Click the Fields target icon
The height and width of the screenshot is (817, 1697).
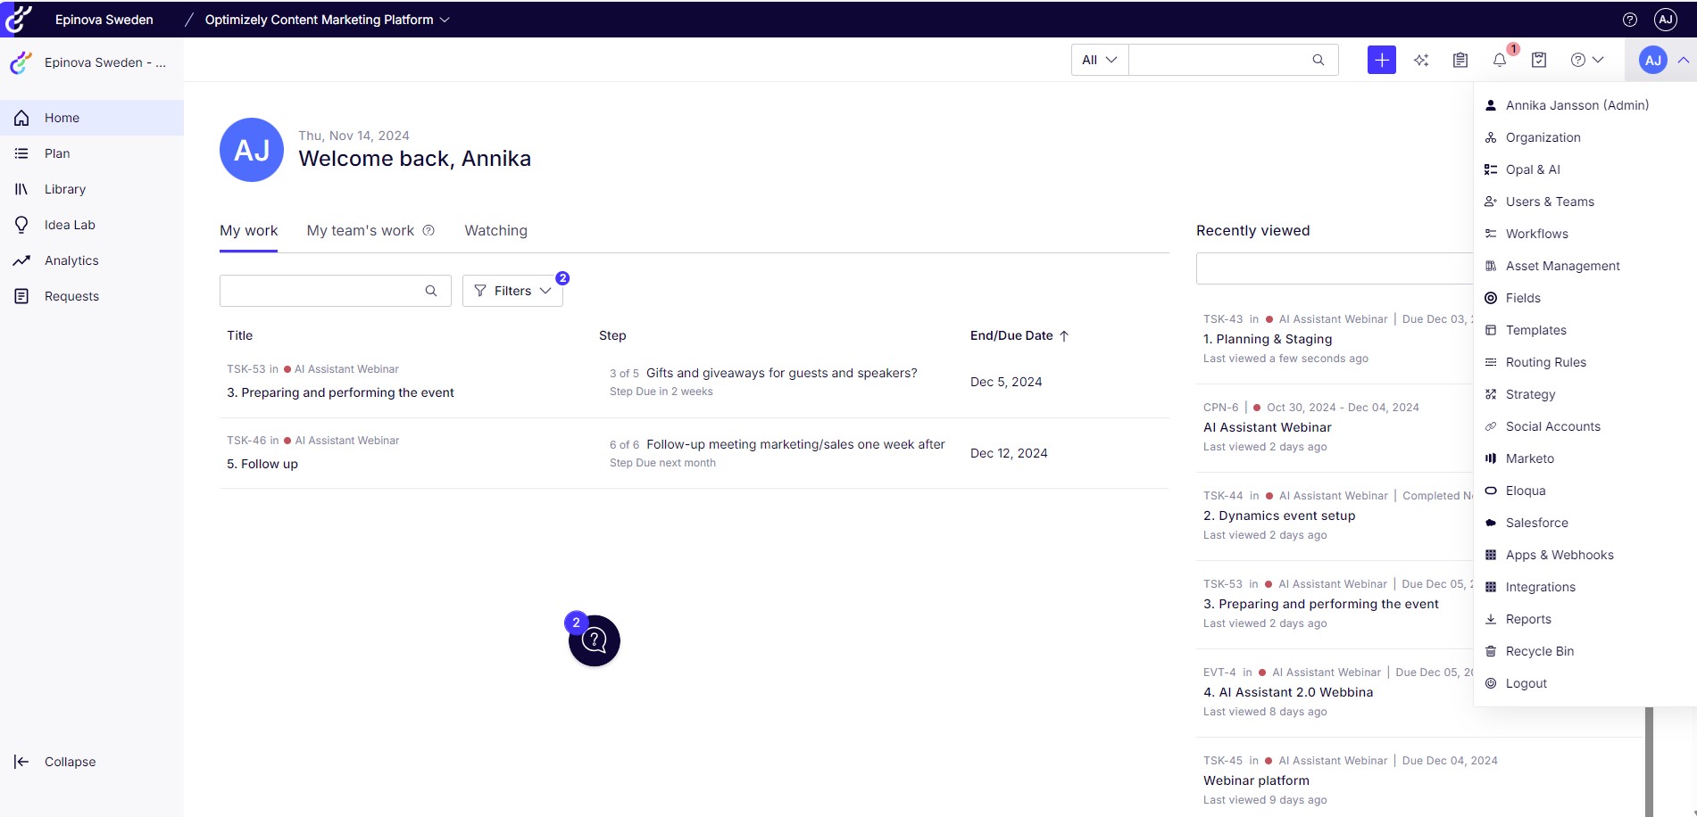[x=1490, y=298]
